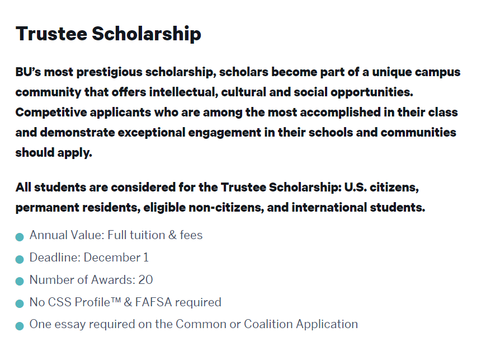This screenshot has height=341, width=486.
Task: Click the phrase 'U.S. citizens' in eligibility text
Action: click(x=381, y=187)
